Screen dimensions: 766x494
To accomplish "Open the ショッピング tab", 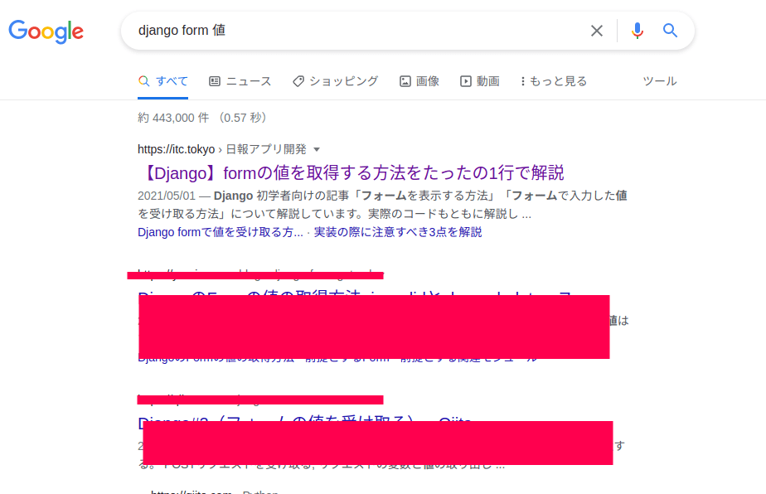I will (x=335, y=81).
